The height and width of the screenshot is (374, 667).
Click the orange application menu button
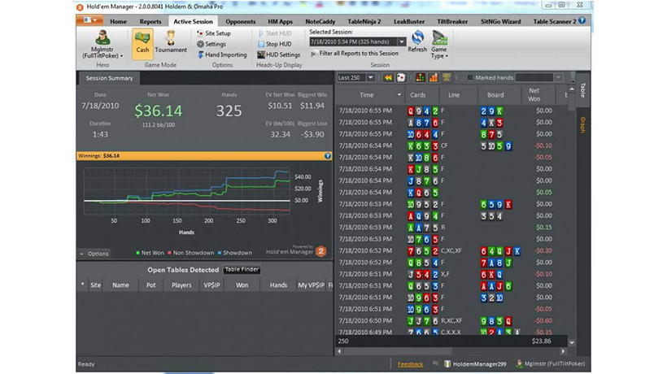(89, 20)
